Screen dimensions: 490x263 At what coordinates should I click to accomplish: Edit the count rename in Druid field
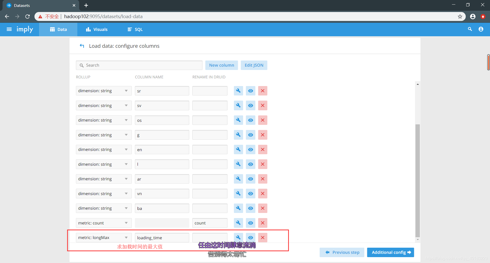(x=210, y=223)
